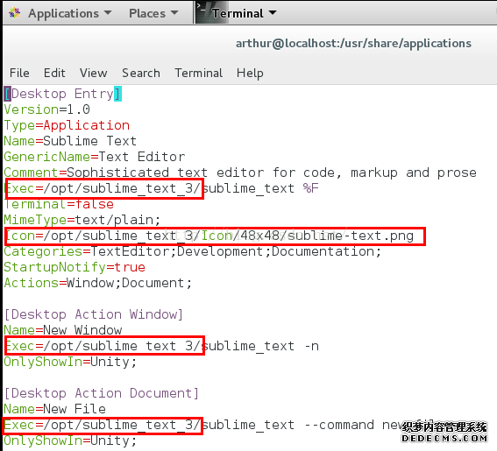
Task: Click the Exec line ending in -n
Action: coord(161,346)
